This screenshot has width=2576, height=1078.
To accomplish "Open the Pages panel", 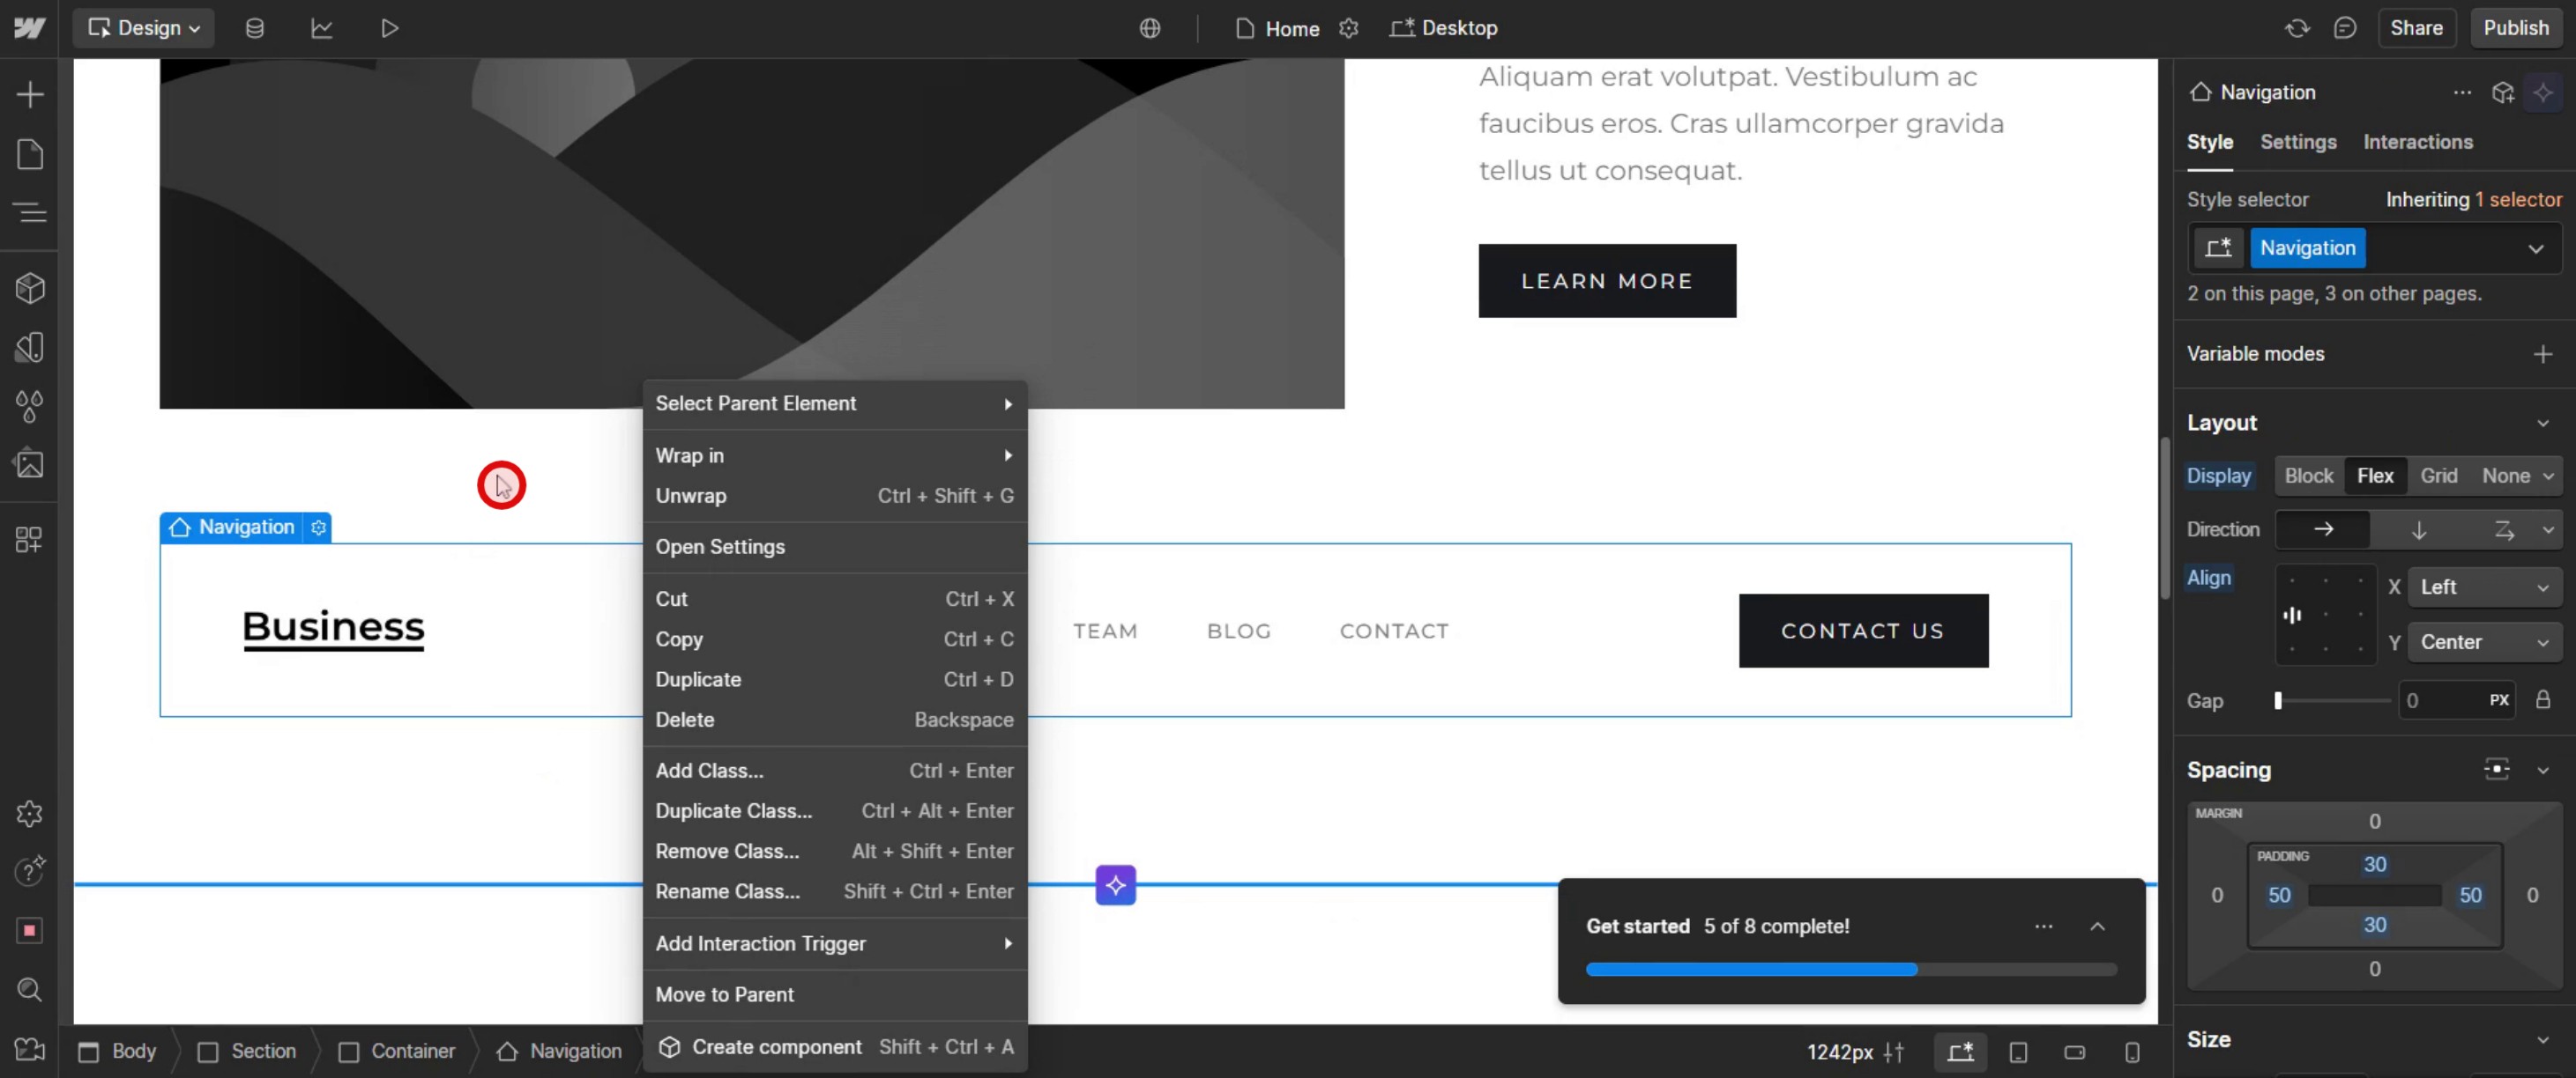I will 30,154.
